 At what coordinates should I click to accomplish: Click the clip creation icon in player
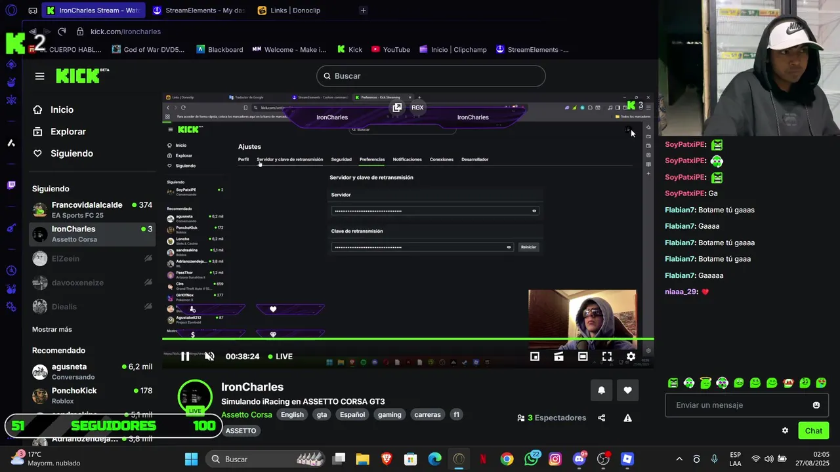(559, 357)
